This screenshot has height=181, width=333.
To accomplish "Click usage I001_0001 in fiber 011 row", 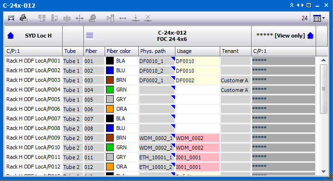I will point(198,157).
